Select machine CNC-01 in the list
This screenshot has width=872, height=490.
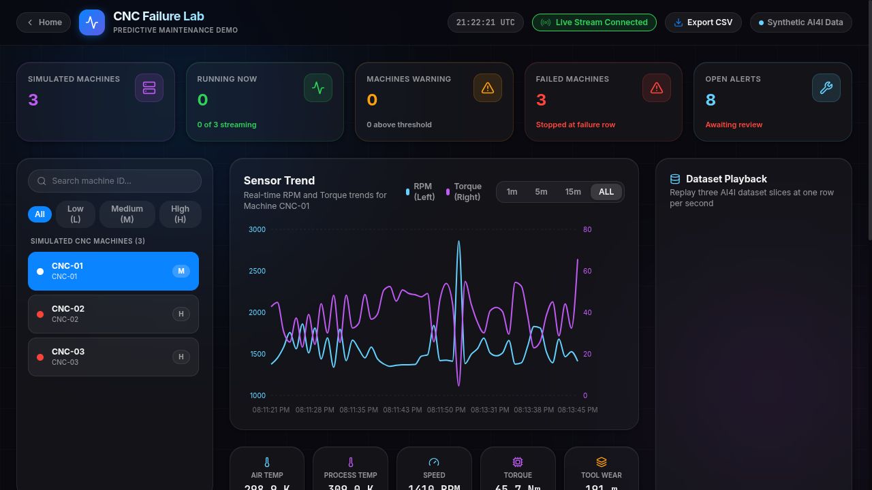tap(113, 272)
